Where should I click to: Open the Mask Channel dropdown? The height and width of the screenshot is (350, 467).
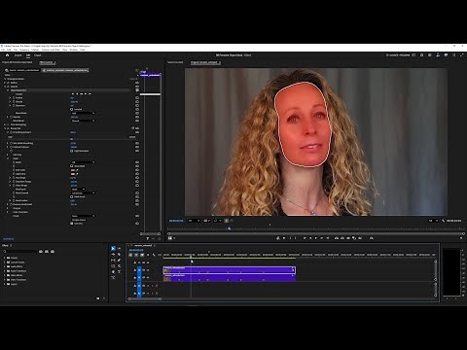point(83,192)
